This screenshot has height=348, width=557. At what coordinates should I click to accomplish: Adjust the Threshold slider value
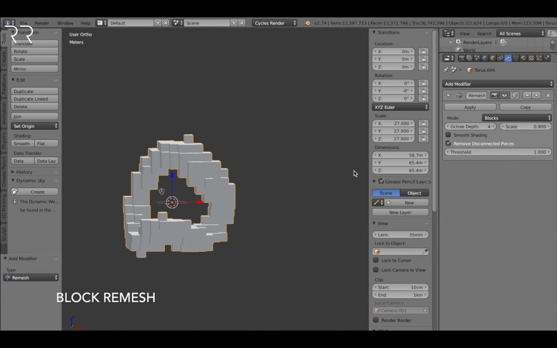click(497, 152)
